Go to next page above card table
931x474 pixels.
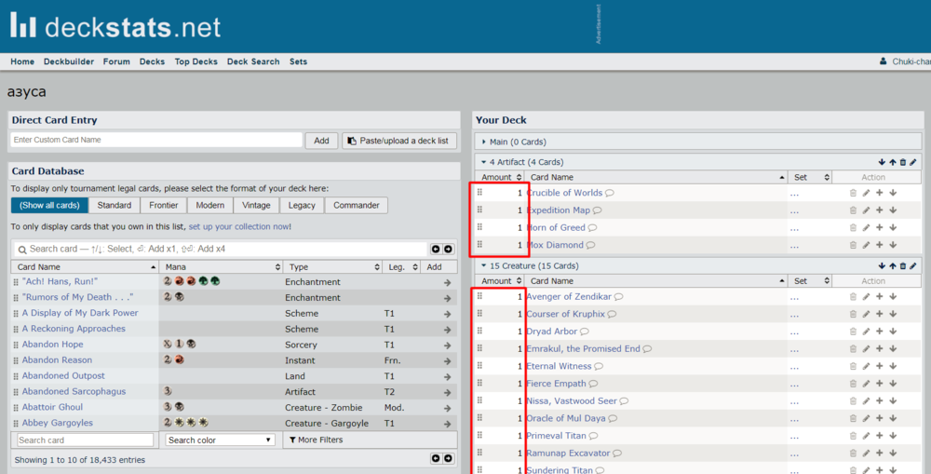pos(448,249)
